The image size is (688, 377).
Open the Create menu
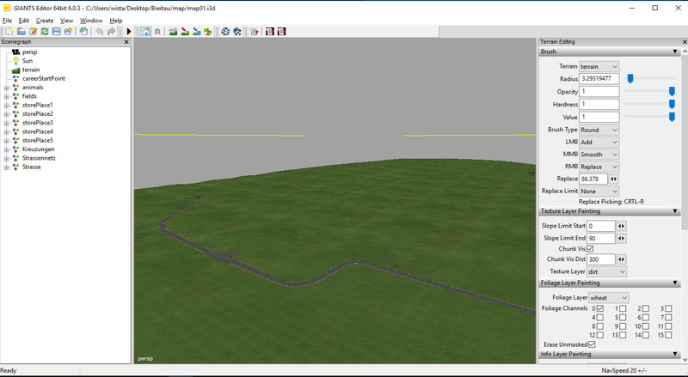[x=45, y=20]
